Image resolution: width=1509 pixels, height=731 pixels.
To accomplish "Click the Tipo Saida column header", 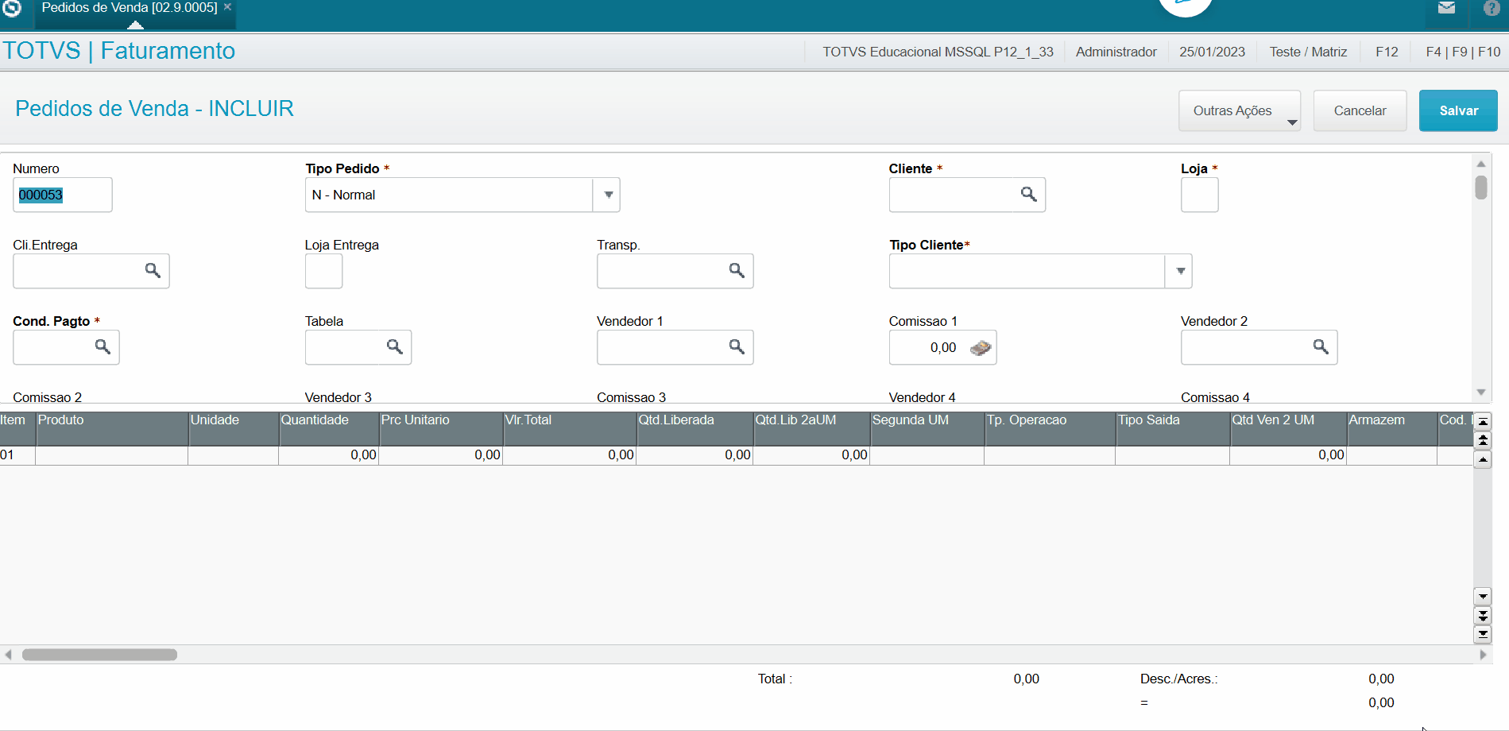I will click(x=1172, y=427).
